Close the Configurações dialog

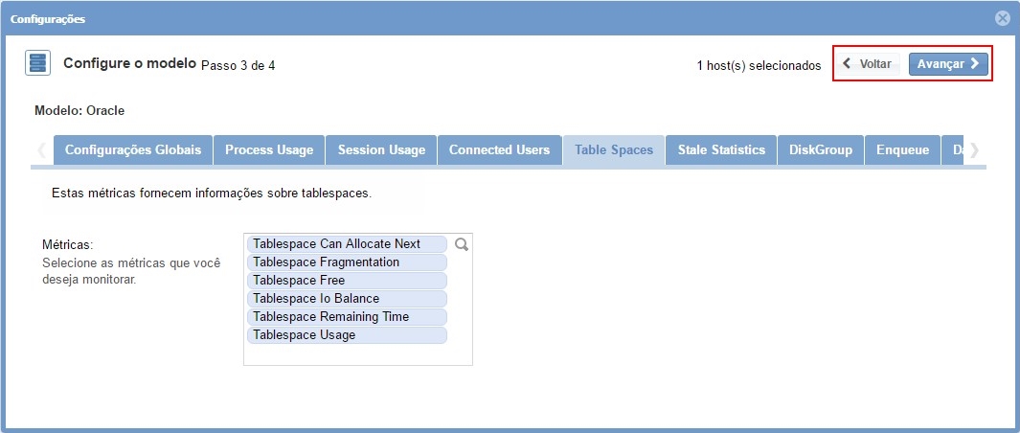pos(1002,18)
